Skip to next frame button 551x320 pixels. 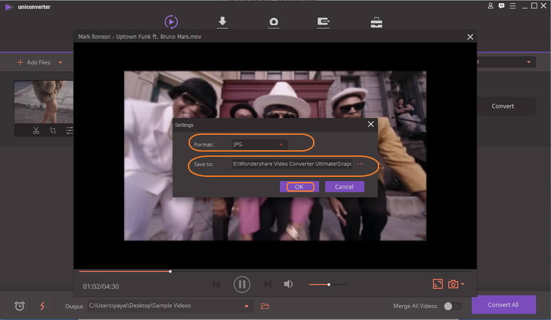(268, 284)
